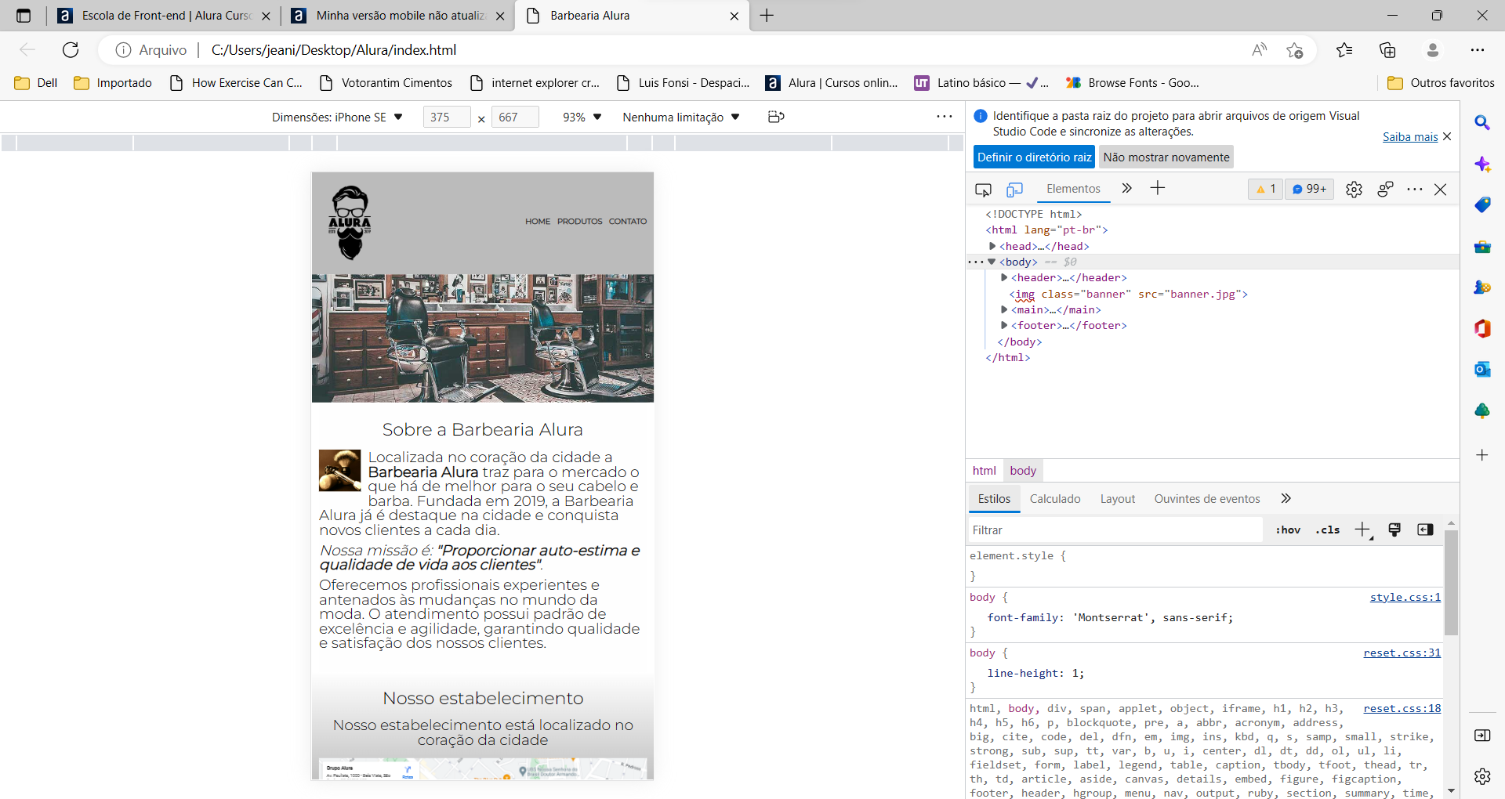Open the Collections icon in browser toolbar
The width and height of the screenshot is (1505, 799).
point(1387,50)
